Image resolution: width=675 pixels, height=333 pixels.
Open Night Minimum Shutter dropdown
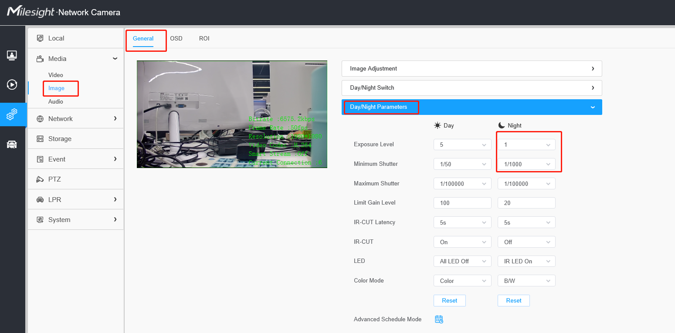point(526,164)
